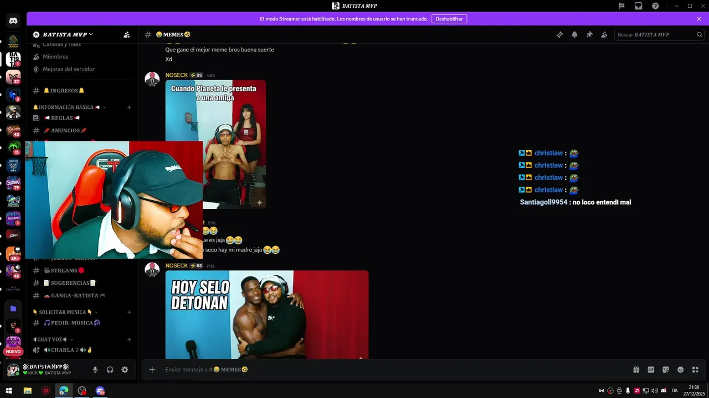Viewport: 709px width, 398px height.
Task: Open user settings gear icon
Action: click(125, 370)
